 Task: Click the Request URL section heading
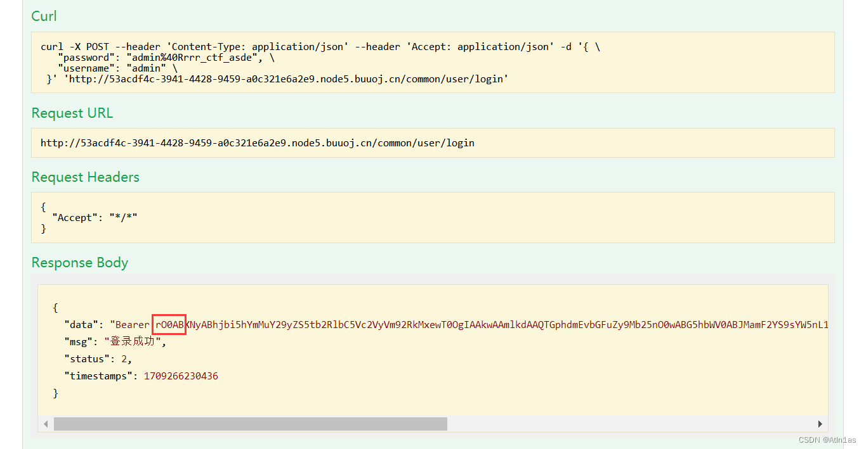point(72,113)
